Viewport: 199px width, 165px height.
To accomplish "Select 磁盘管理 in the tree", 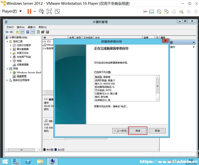I will [x=22, y=76].
